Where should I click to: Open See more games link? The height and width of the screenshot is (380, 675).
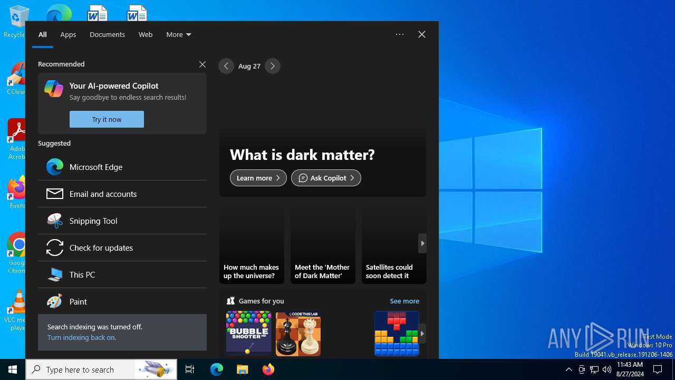coord(404,301)
